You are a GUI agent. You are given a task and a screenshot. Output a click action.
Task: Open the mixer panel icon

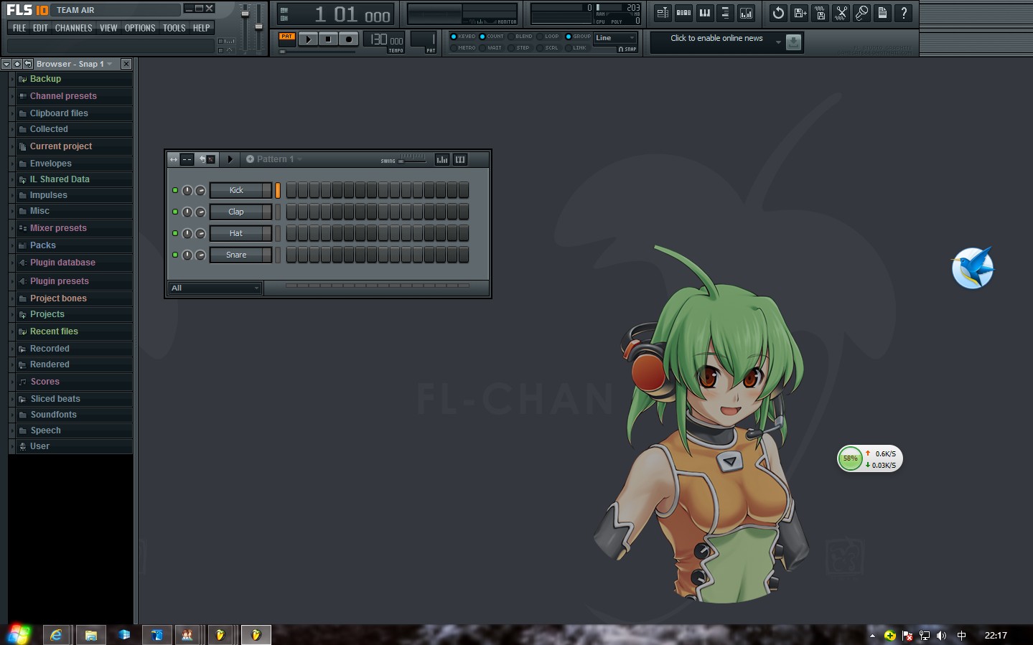pos(746,13)
